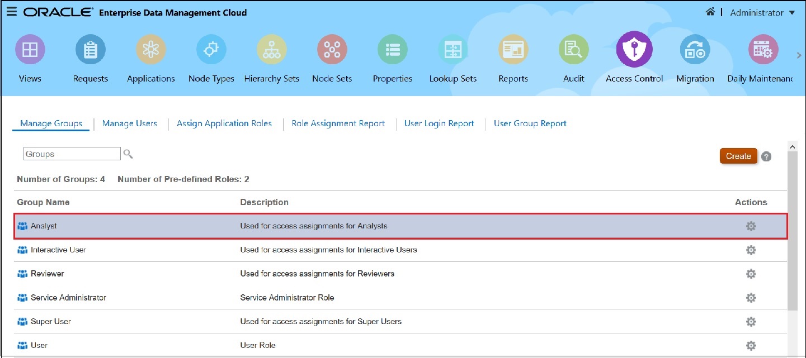Click 'Used for access assignments for Reviewers'

[x=317, y=274]
